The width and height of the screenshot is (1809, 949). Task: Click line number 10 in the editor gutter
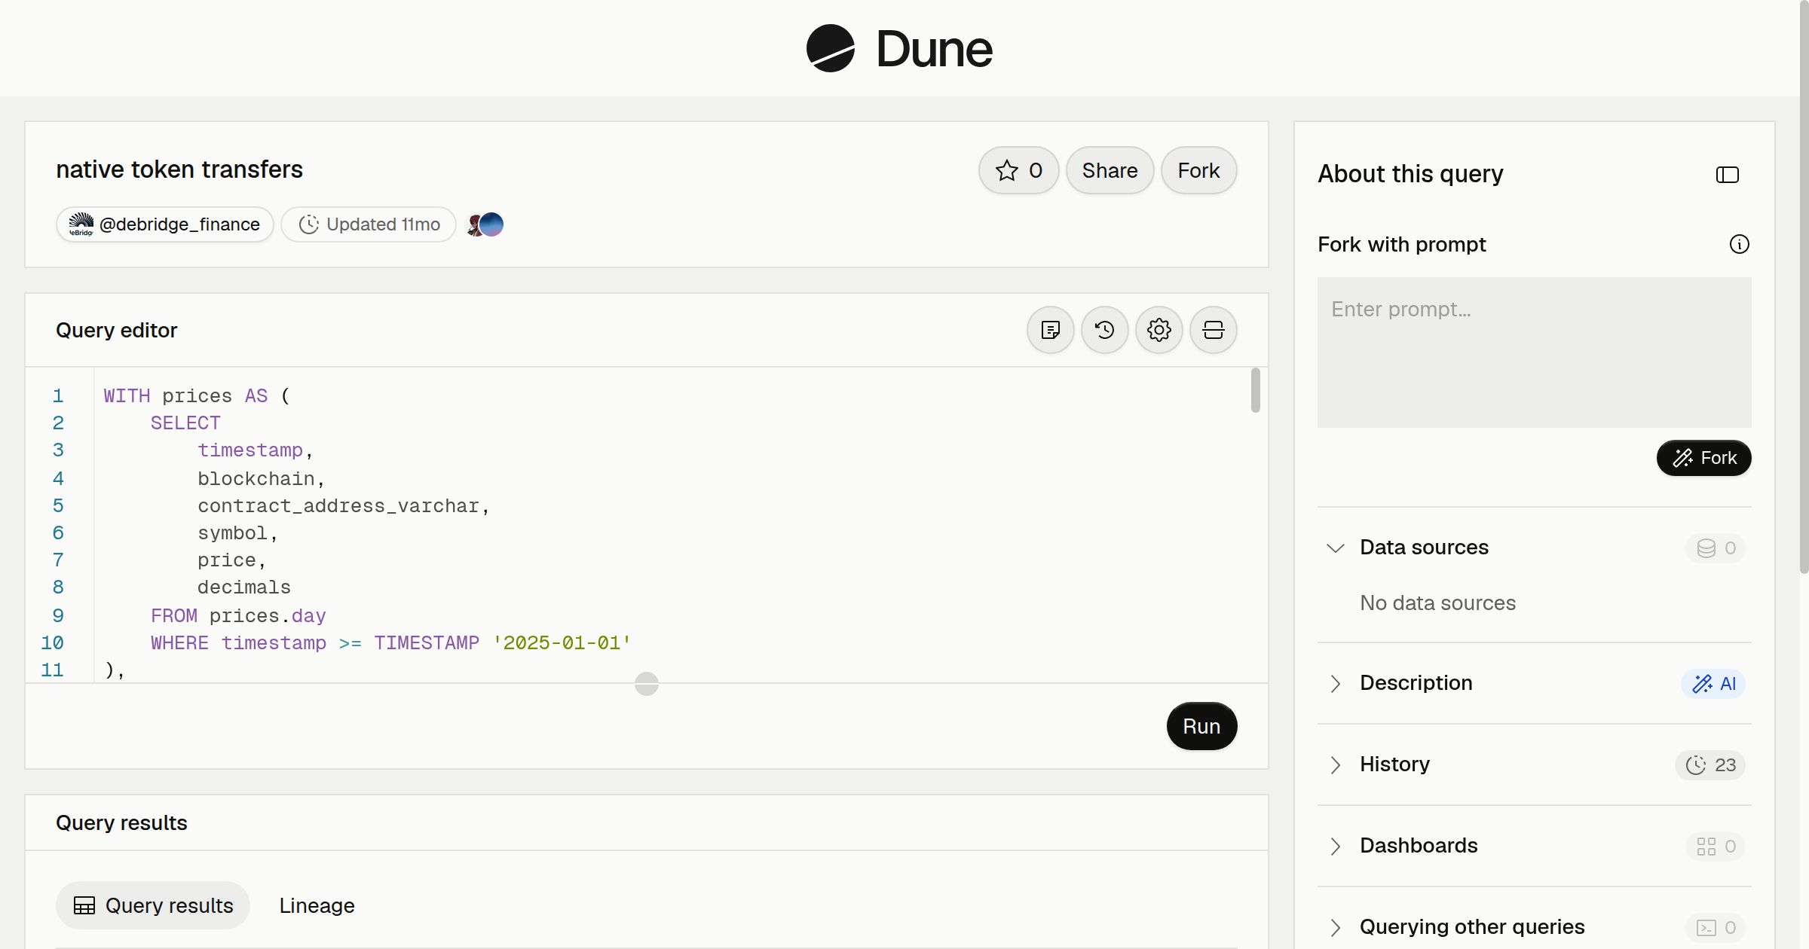point(52,642)
